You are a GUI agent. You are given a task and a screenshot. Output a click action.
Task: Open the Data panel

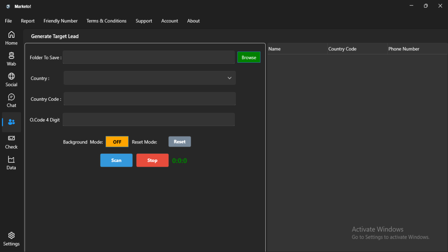click(11, 162)
